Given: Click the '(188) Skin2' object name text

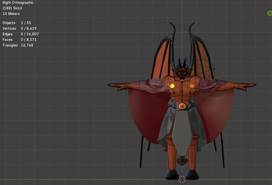Looking at the screenshot, I should (12, 8).
